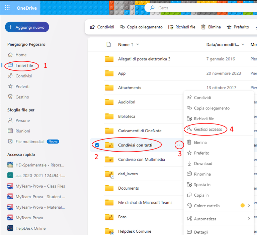
Task: Open the Audiolibri folder
Action: [127, 102]
